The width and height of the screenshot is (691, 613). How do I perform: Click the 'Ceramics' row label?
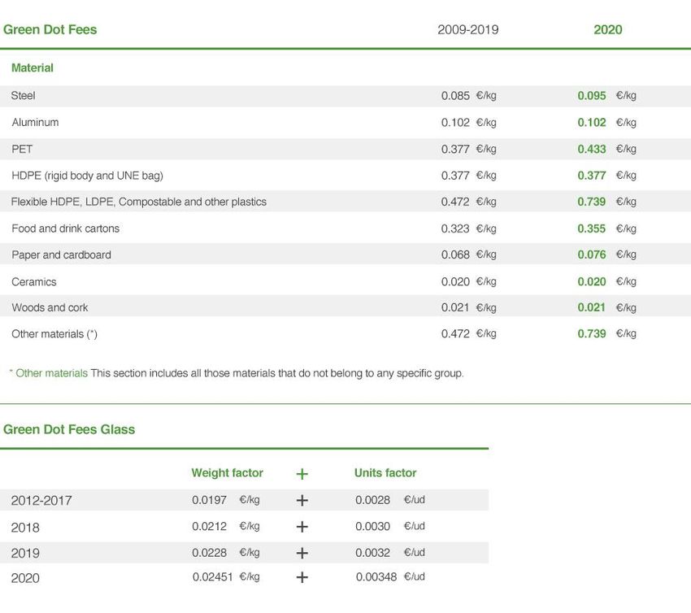34,281
